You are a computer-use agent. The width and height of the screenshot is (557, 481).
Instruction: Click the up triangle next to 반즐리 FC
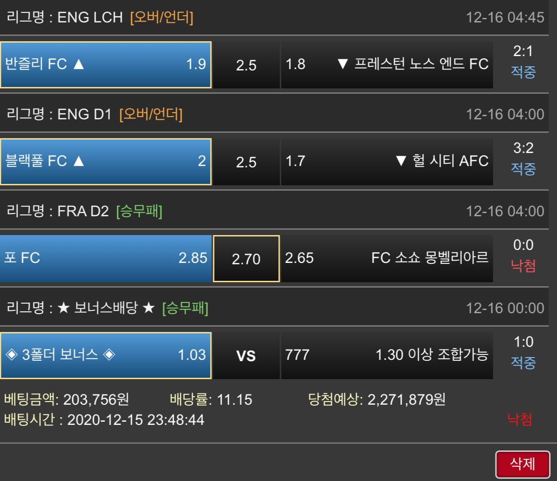point(79,64)
